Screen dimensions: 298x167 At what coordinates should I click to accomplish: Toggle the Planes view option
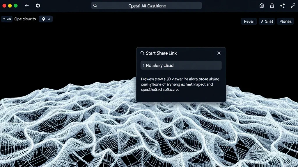(285, 21)
